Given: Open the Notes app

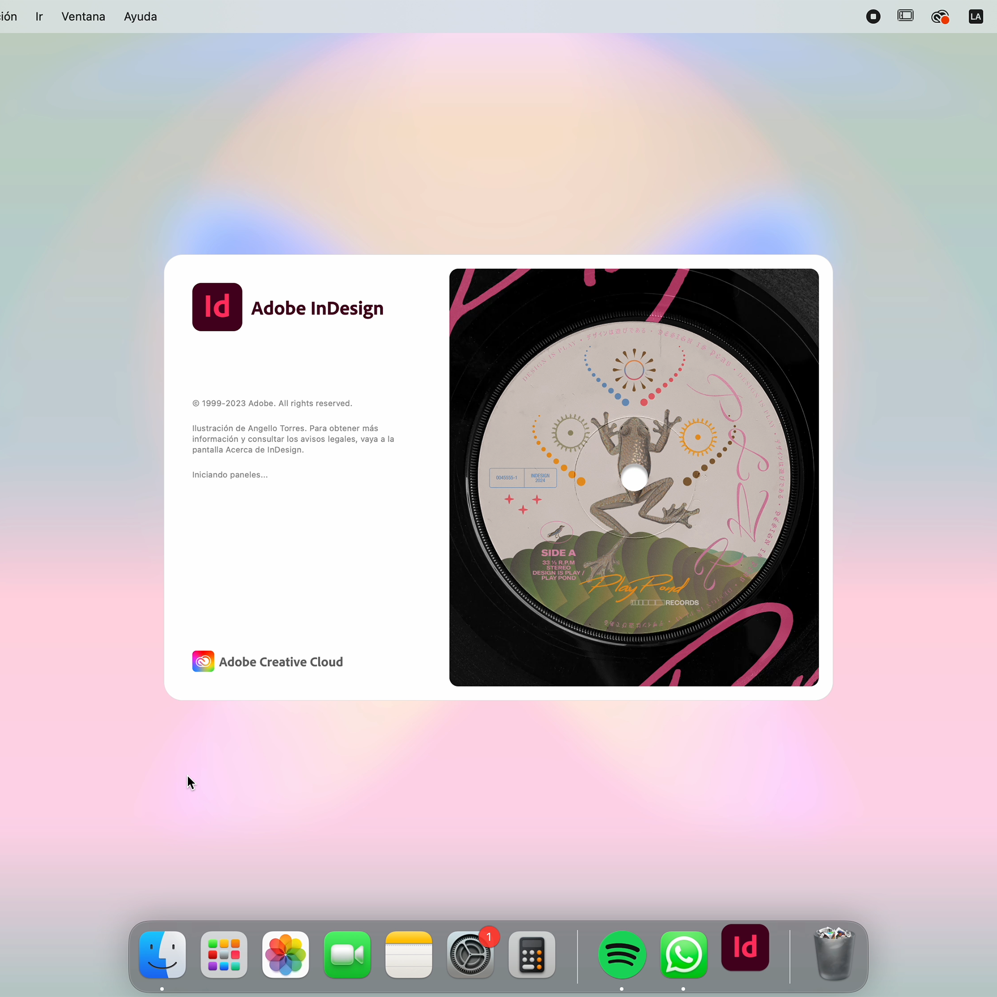Looking at the screenshot, I should click(x=408, y=955).
